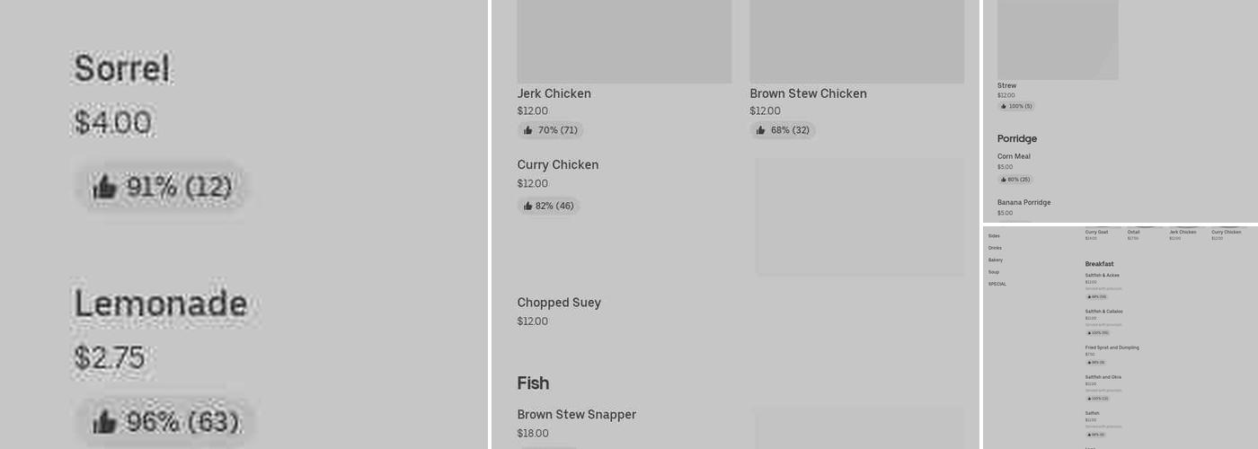Click the thumbs-up icon under Lemonade
This screenshot has height=449, width=1258.
click(105, 422)
